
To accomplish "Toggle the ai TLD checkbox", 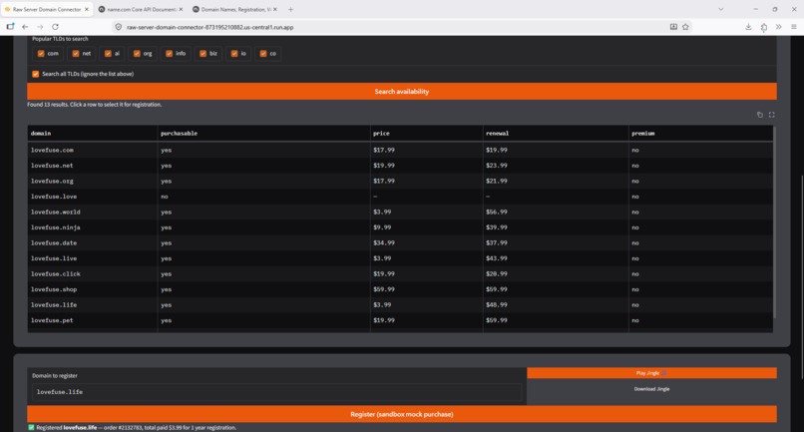I will 108,53.
